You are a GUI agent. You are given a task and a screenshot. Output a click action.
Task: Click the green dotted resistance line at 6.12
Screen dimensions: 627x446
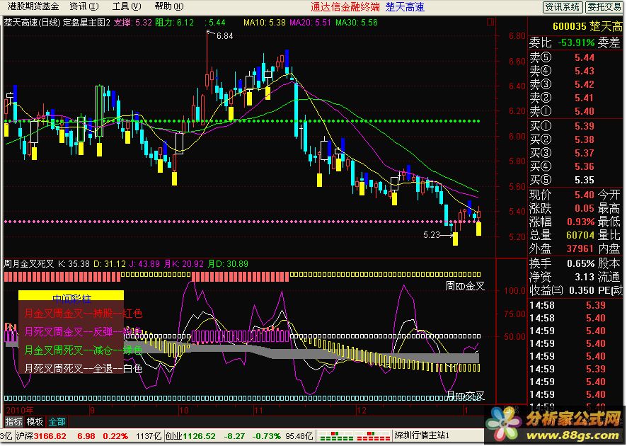(x=242, y=121)
